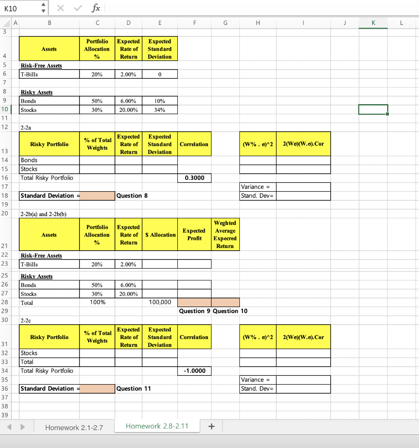The width and height of the screenshot is (419, 448).
Task: Click the Variance value cell in row 17
Action: click(x=303, y=187)
